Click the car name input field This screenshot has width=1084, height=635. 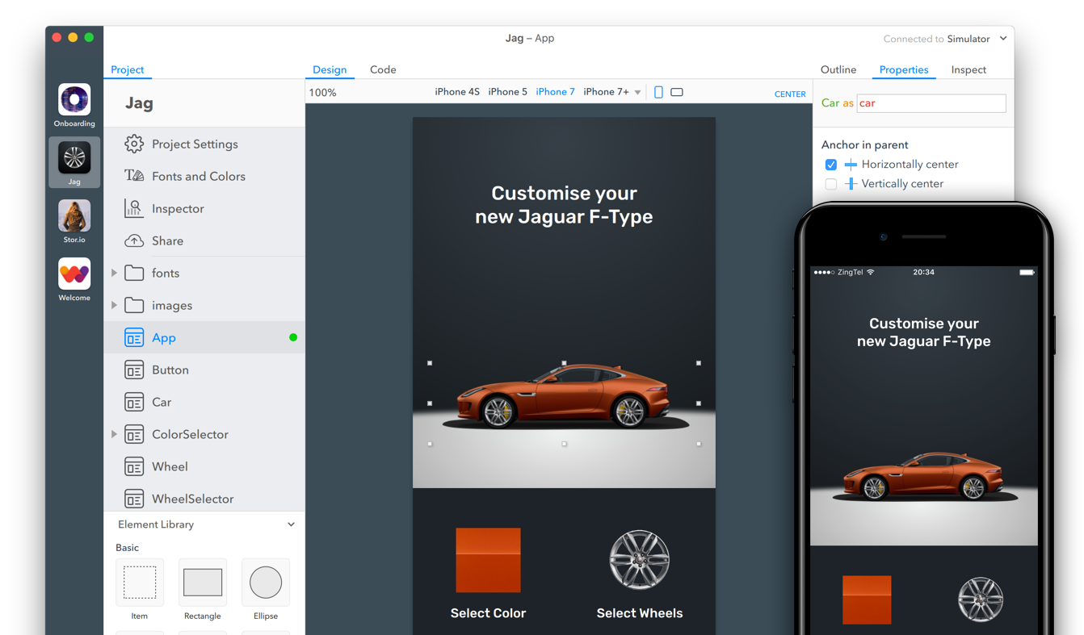[x=931, y=103]
